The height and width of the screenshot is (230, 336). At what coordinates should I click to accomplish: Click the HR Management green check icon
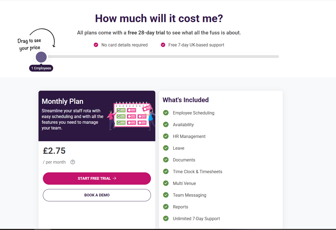(x=166, y=136)
